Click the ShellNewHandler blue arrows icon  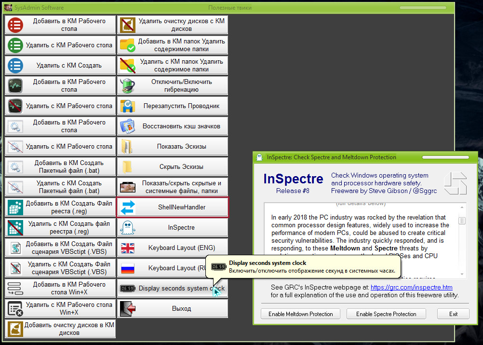(x=128, y=207)
